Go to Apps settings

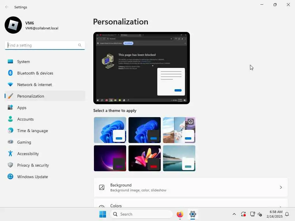[45, 108]
